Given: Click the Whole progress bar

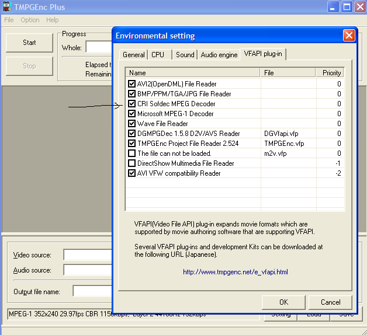Looking at the screenshot, I should 99,47.
